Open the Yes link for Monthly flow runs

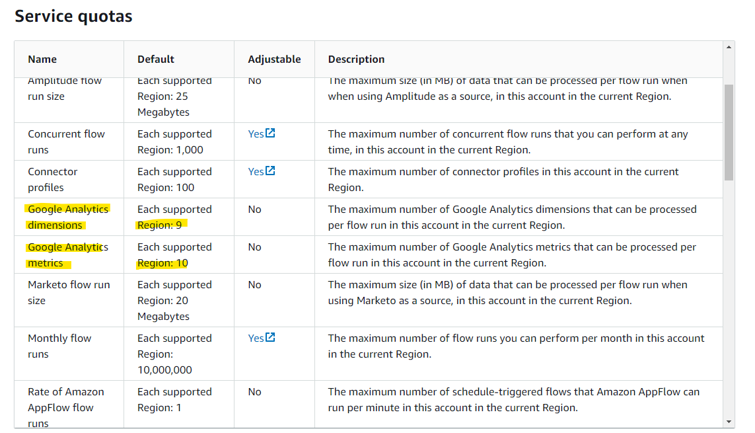256,338
